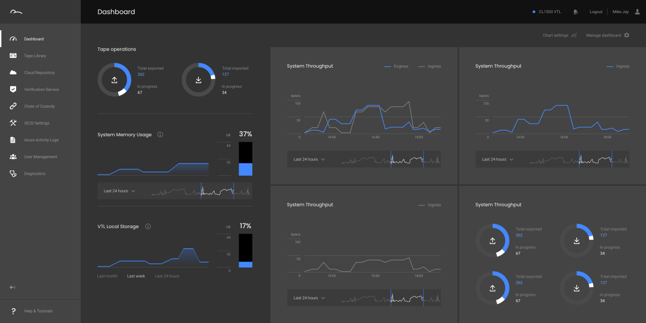Open Last 24 hours dropdown in top-middle throughput chart
This screenshot has height=323, width=646.
309,159
